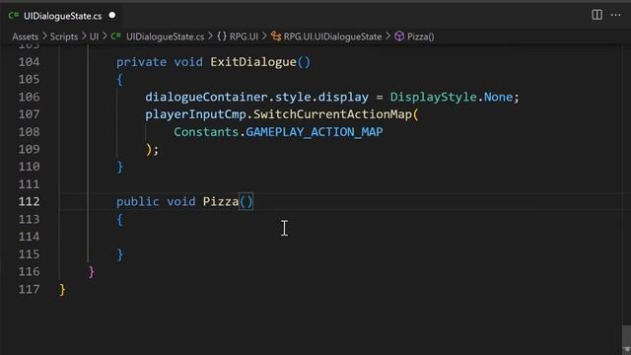Image resolution: width=631 pixels, height=355 pixels.
Task: Click the Pizza method name on line 112
Action: [221, 201]
